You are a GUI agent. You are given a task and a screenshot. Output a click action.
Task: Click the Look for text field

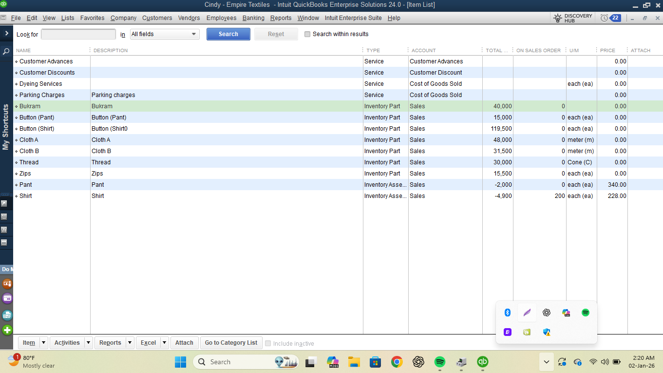coord(78,34)
